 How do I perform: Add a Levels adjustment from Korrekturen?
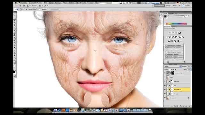[173, 33]
